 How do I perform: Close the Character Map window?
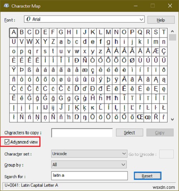click(170, 6)
